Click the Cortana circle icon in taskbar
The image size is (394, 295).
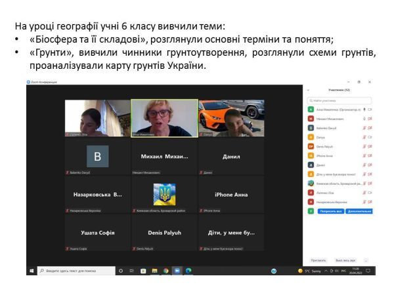(x=121, y=271)
